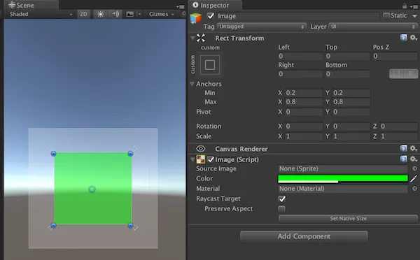Open Canvas Renderer help book icon

point(403,149)
